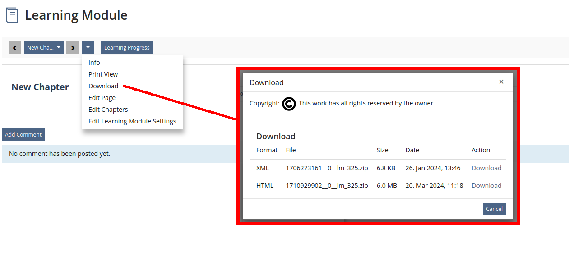
Task: Click the copyright symbol icon
Action: 289,104
